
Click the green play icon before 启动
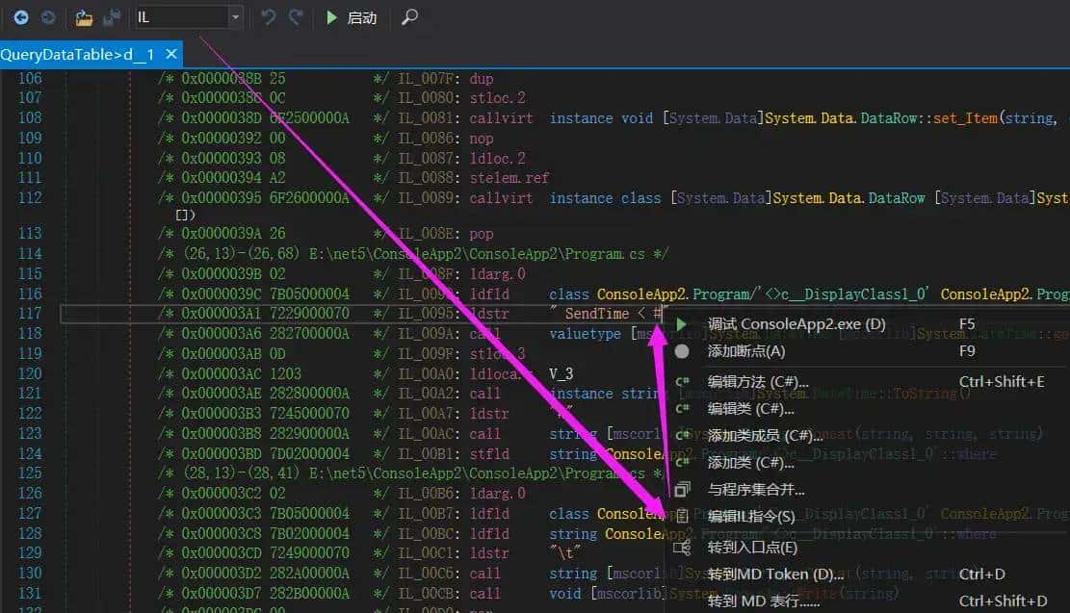click(x=330, y=16)
